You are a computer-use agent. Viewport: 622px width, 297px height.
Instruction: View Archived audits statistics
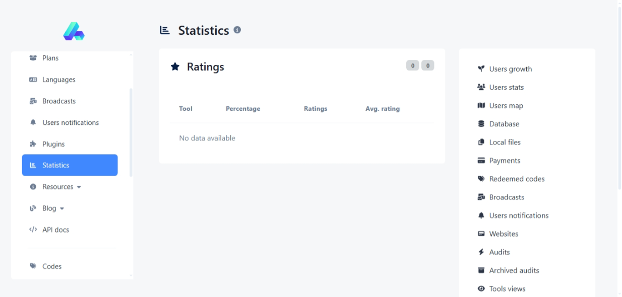click(x=514, y=270)
